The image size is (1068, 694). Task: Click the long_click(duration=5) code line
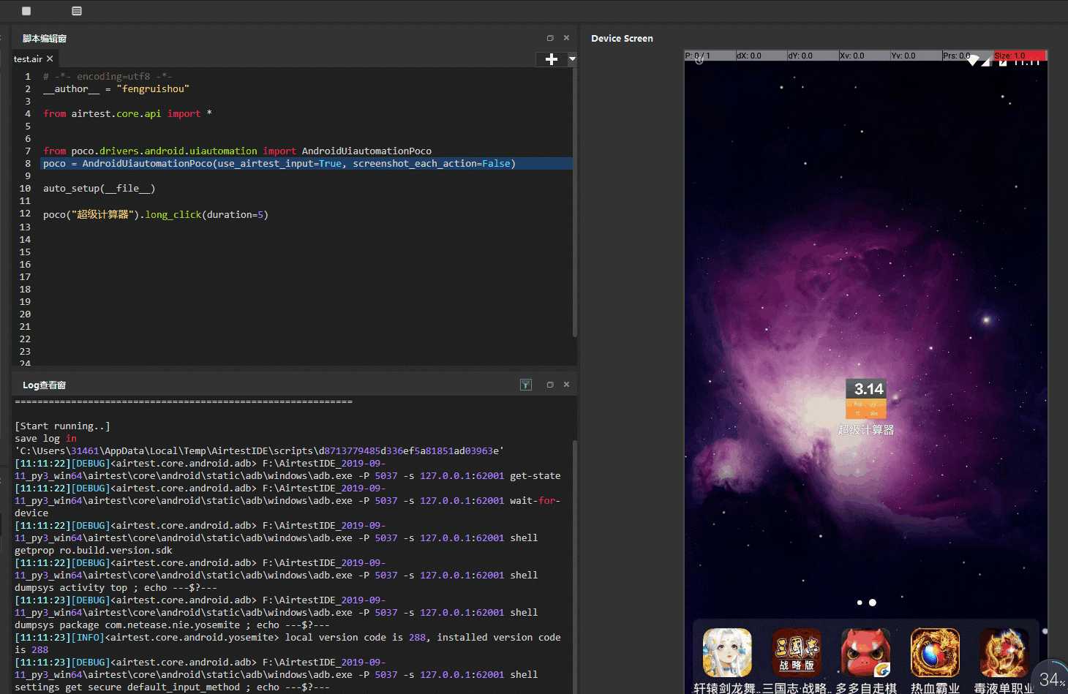156,214
